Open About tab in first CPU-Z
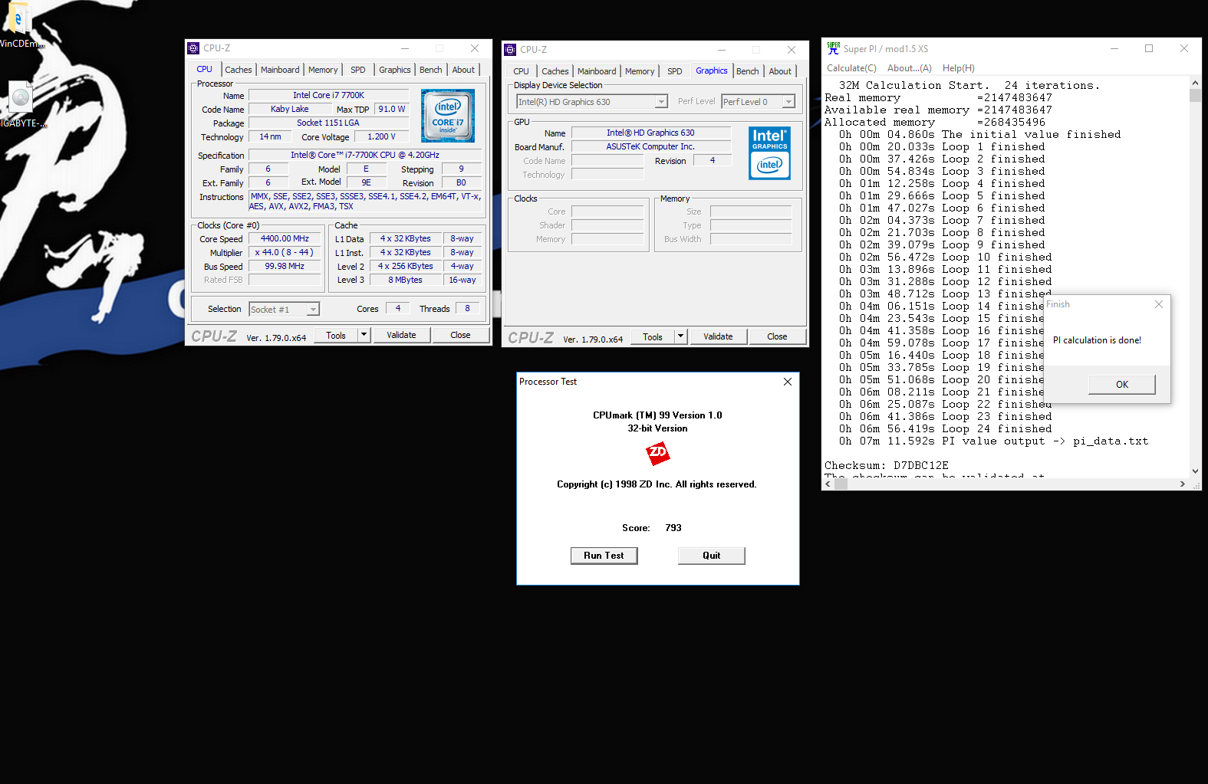The height and width of the screenshot is (784, 1208). [x=463, y=70]
